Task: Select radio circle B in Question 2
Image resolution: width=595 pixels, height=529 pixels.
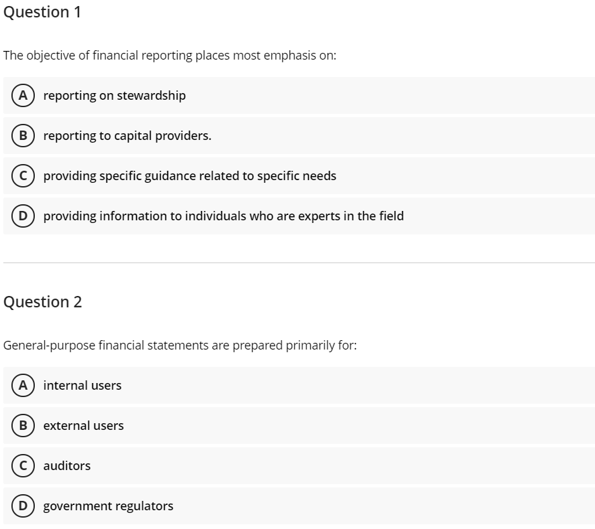Action: point(22,426)
